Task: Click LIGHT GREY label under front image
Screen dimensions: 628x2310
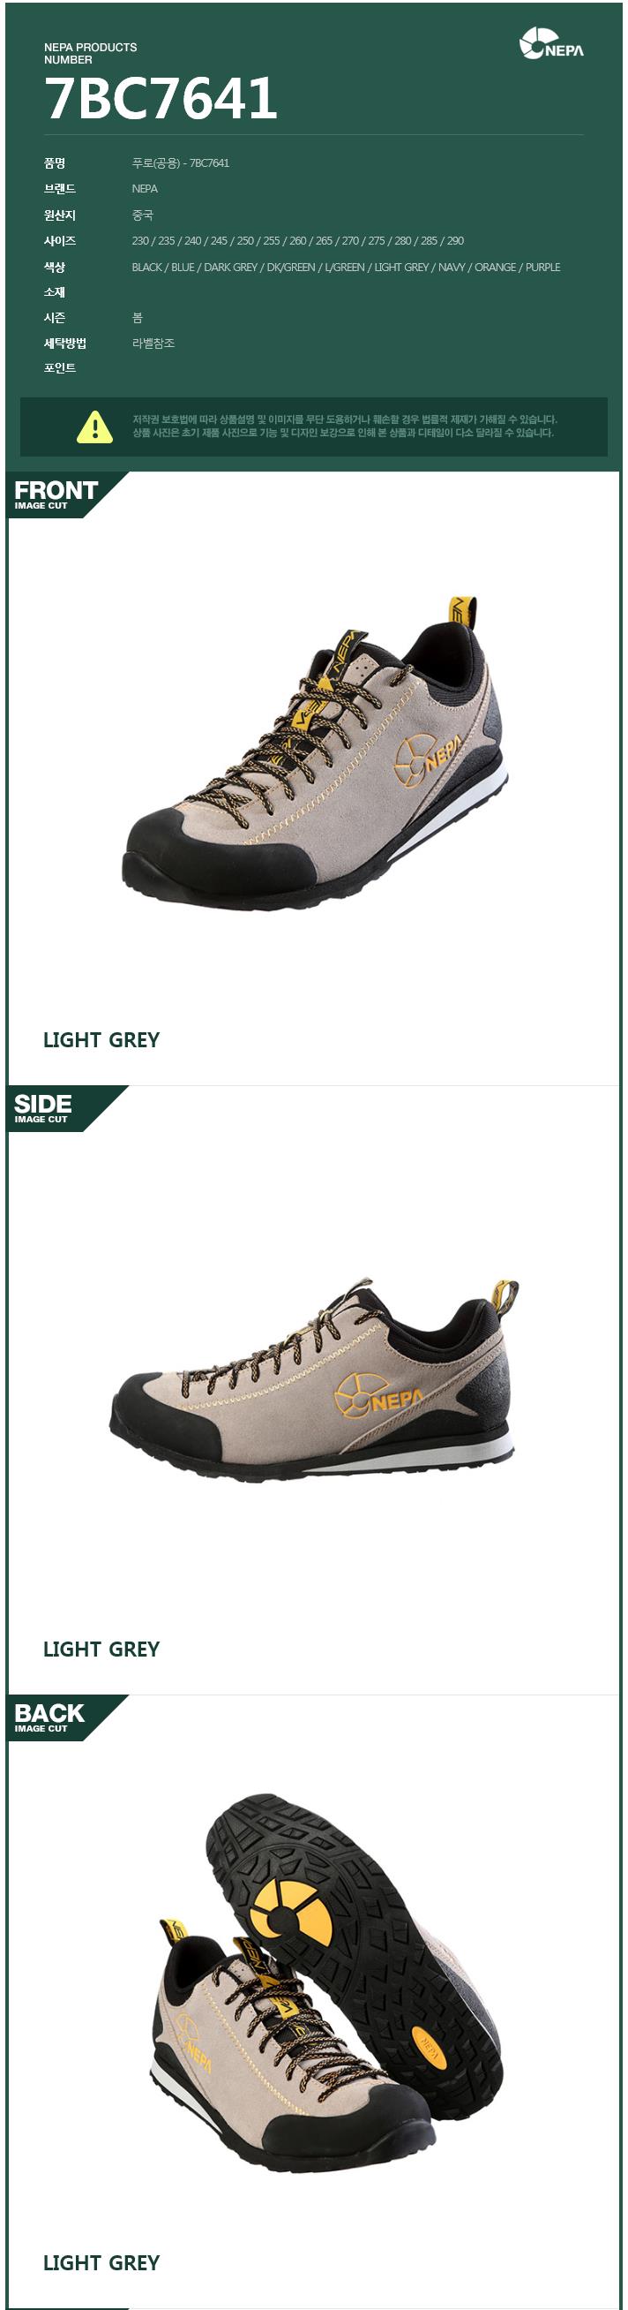Action: click(101, 1039)
